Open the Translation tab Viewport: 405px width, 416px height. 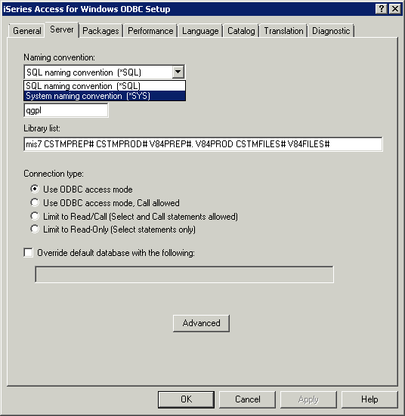[x=283, y=31]
